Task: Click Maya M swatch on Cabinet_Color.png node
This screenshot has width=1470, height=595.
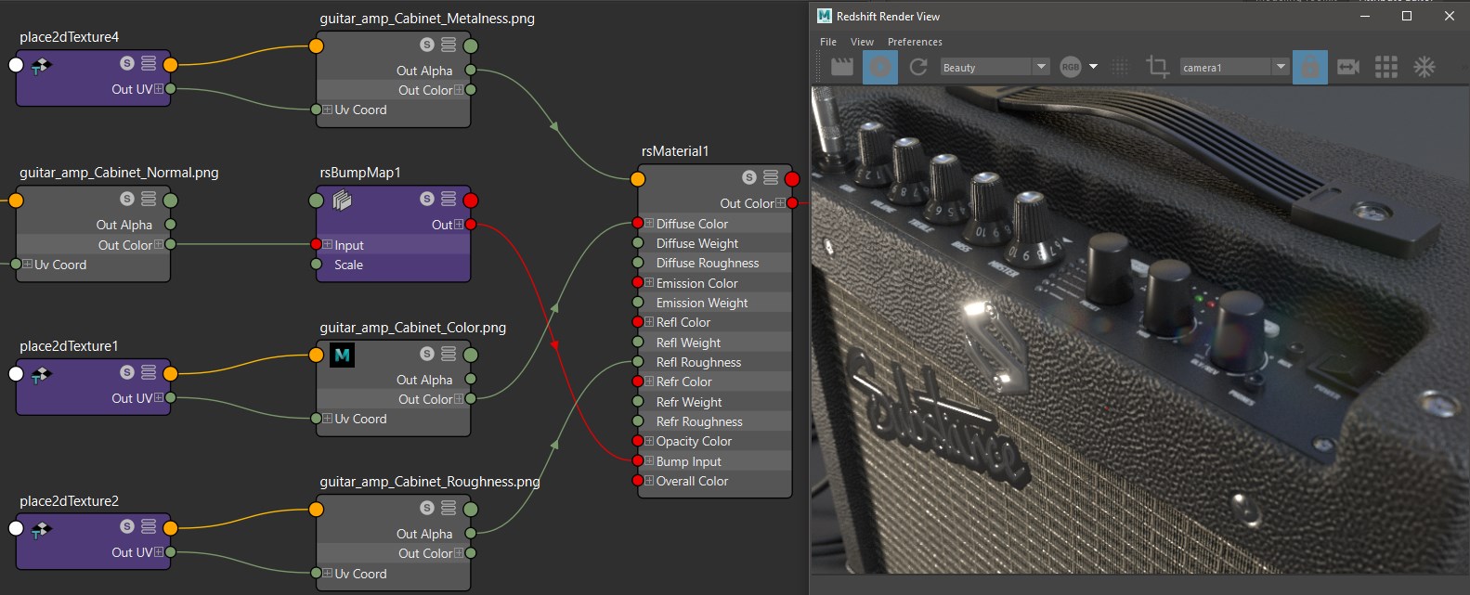Action: click(x=342, y=355)
